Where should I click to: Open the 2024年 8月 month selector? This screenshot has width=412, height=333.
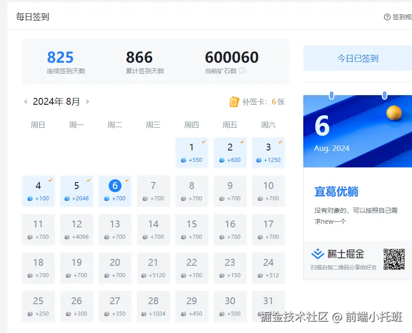click(x=57, y=102)
